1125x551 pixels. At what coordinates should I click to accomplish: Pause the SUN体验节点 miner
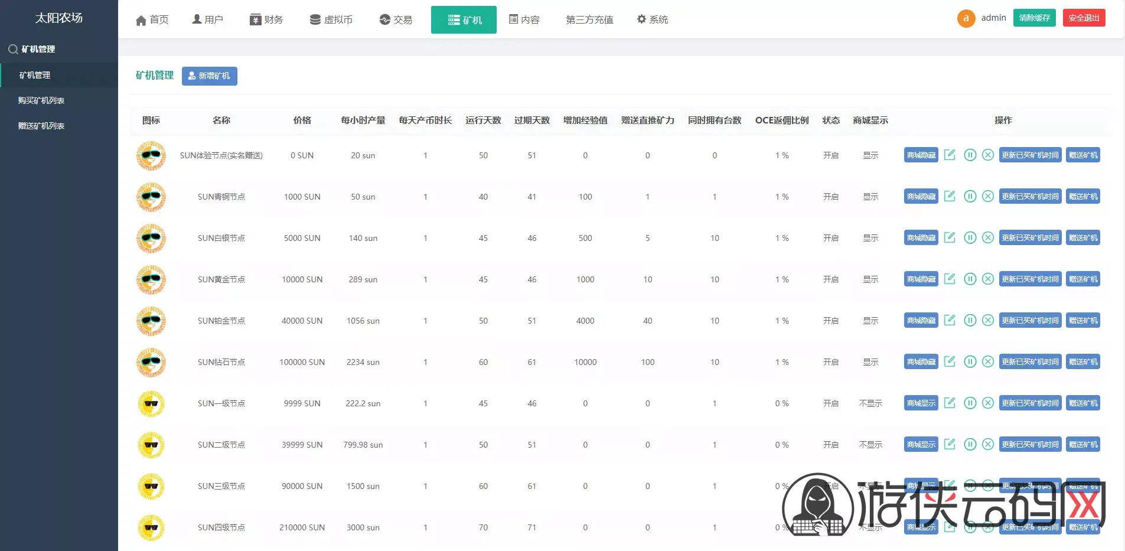pos(970,155)
